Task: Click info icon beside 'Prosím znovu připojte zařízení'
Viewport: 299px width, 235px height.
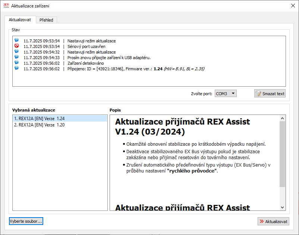Action: (16, 57)
